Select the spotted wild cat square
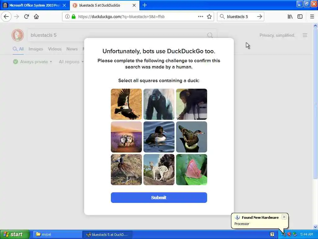 pyautogui.click(x=159, y=170)
